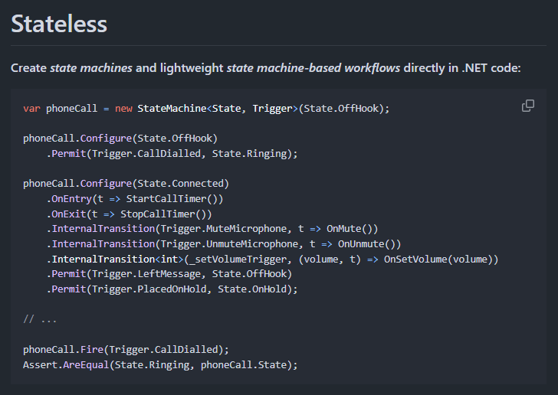This screenshot has width=558, height=395.
Task: Click the line ".Permit(Trigger.LeftMessage, State.OffHook)"
Action: pyautogui.click(x=169, y=274)
